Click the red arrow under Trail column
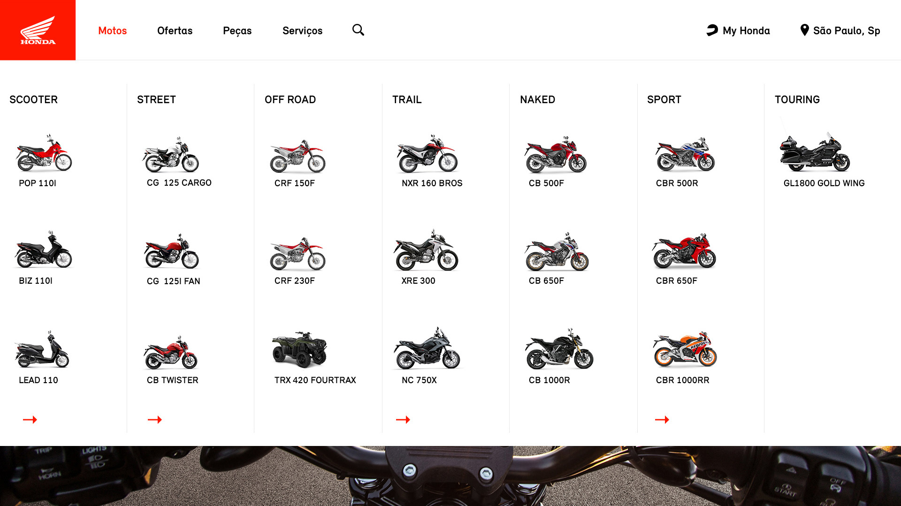 pyautogui.click(x=403, y=419)
